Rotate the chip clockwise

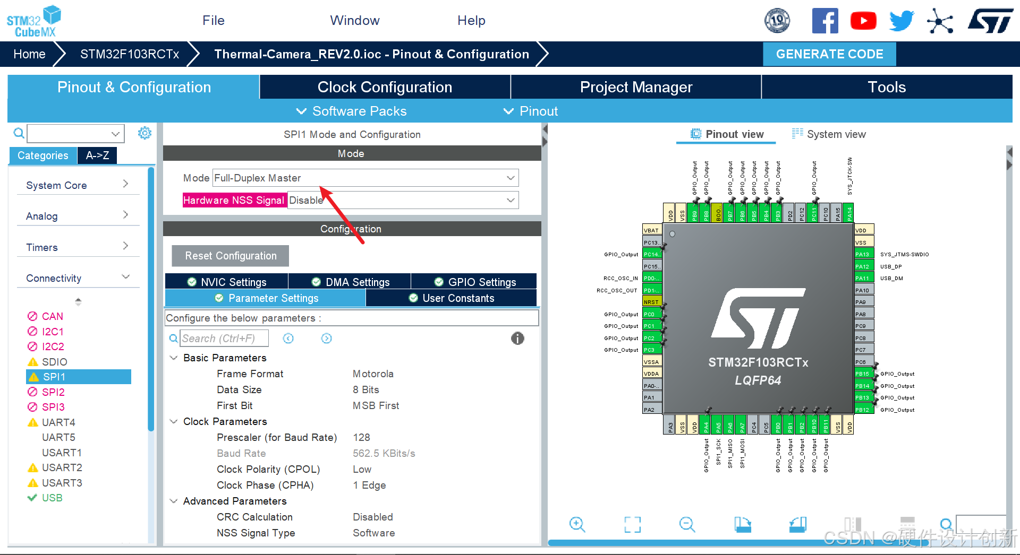(742, 525)
